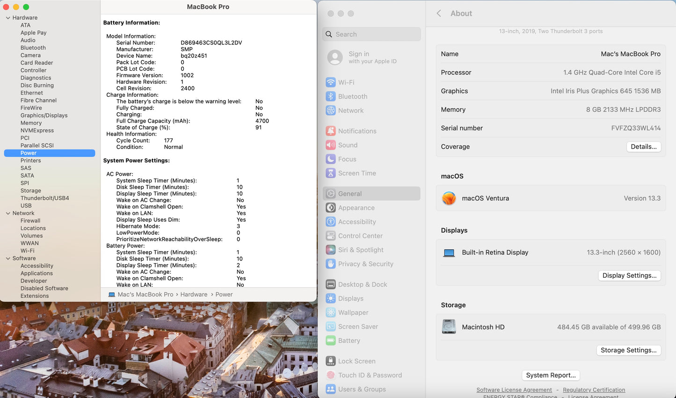The height and width of the screenshot is (398, 676).
Task: Click the Bluetooth icon in settings sidebar
Action: [331, 96]
